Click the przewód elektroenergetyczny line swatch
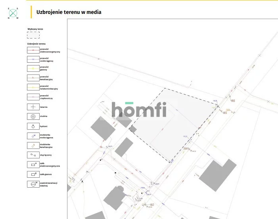The height and width of the screenshot is (219, 278). pos(33,50)
